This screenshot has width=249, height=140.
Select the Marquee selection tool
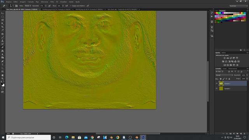click(x=2, y=17)
